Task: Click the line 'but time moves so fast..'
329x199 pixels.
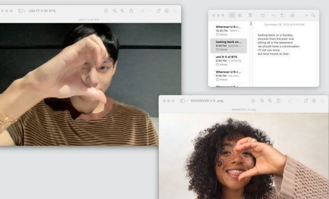Action: (x=274, y=54)
